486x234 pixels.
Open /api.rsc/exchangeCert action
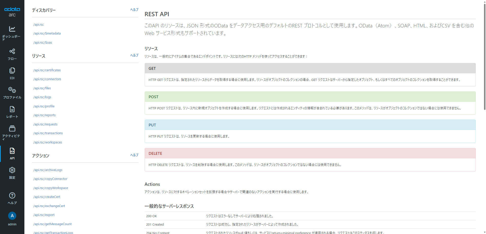pyautogui.click(x=49, y=206)
